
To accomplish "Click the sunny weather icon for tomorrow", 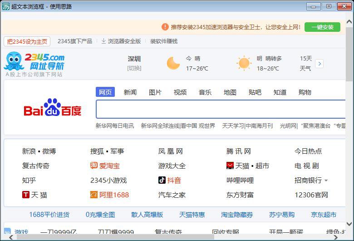I will point(244,64).
